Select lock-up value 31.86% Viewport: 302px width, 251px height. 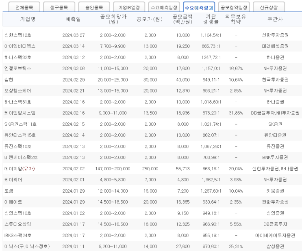pyautogui.click(x=236, y=113)
